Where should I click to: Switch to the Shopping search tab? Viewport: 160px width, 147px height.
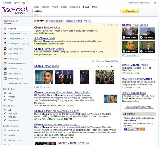(75, 7)
